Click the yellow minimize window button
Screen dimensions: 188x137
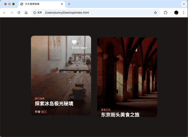pyautogui.click(x=9, y=4)
